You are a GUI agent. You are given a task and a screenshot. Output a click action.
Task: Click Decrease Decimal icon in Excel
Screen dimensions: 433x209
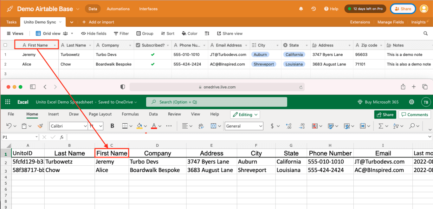coord(302,126)
